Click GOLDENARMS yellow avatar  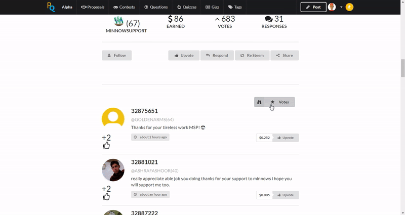click(x=113, y=117)
